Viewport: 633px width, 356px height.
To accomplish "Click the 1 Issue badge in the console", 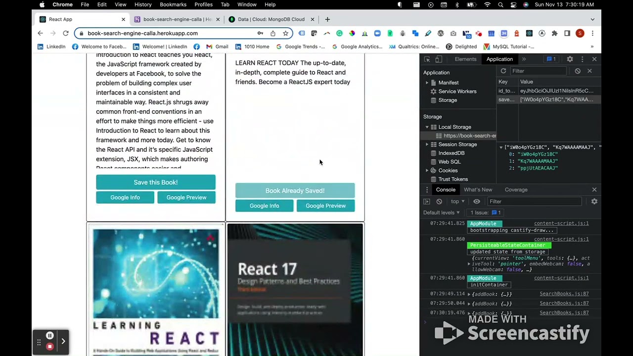I will click(486, 213).
